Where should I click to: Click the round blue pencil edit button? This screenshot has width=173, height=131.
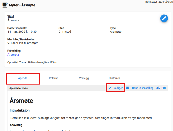pos(164,18)
